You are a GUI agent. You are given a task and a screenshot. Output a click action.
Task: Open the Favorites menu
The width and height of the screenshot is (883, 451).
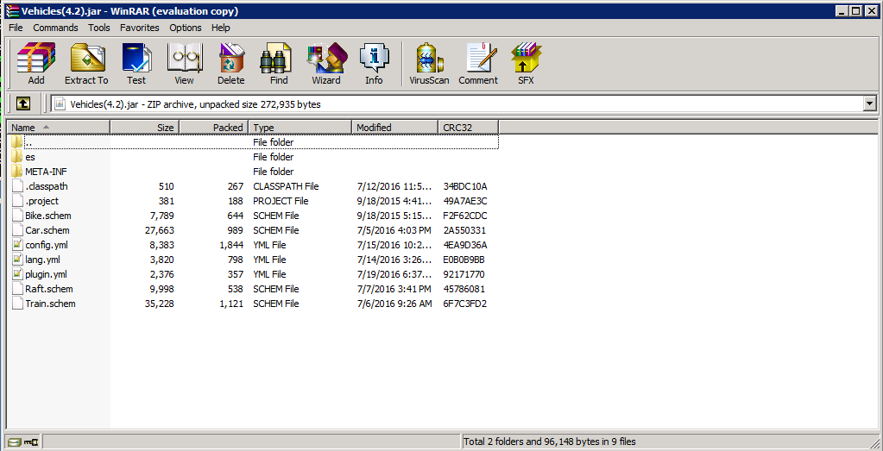tap(140, 28)
